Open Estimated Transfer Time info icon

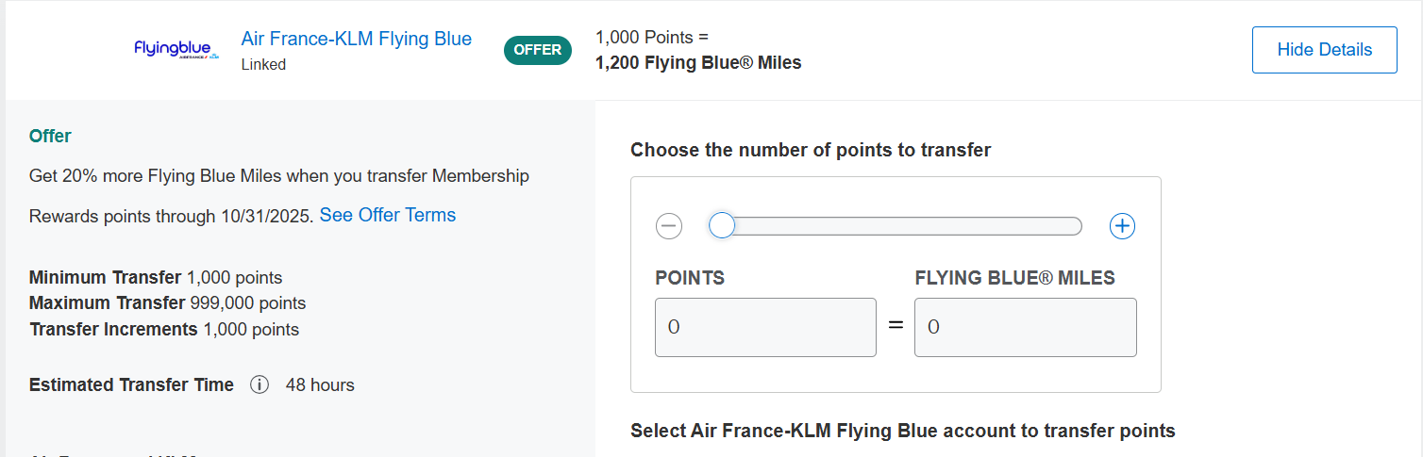pos(259,384)
